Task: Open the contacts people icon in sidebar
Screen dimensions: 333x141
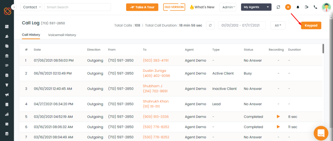Action: click(x=7, y=36)
